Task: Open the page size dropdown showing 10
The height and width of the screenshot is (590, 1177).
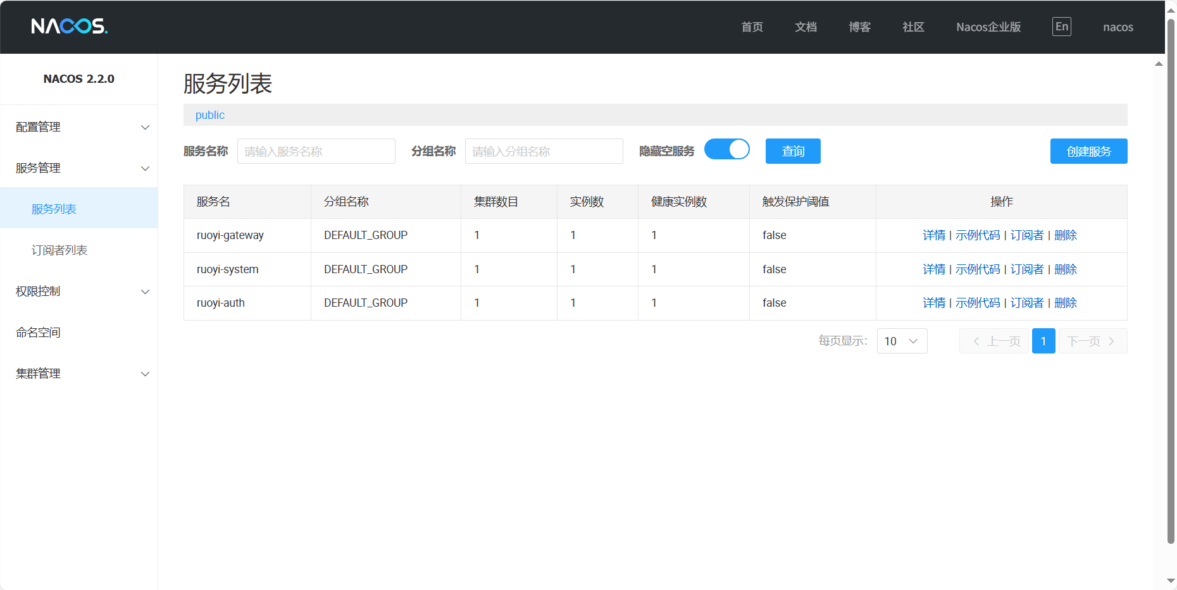Action: [902, 341]
